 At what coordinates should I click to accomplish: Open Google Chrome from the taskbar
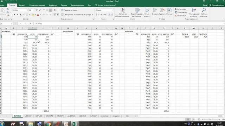pos(49,124)
